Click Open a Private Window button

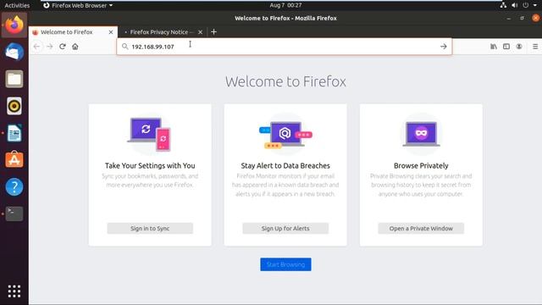(x=421, y=228)
